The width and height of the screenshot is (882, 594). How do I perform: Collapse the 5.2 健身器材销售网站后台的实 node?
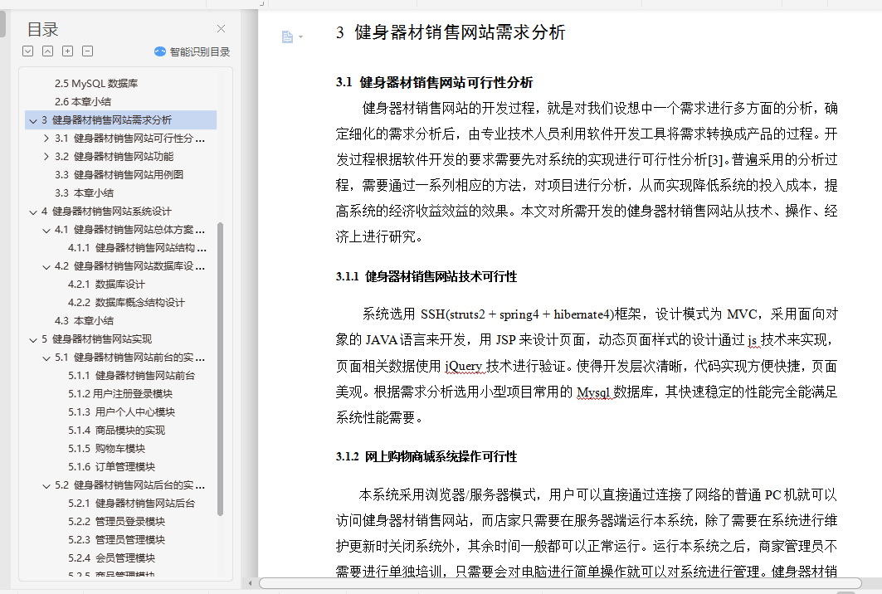tap(46, 485)
